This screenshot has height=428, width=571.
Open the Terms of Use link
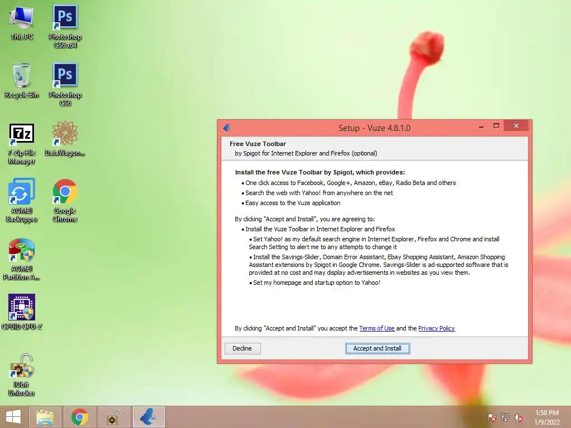point(376,328)
